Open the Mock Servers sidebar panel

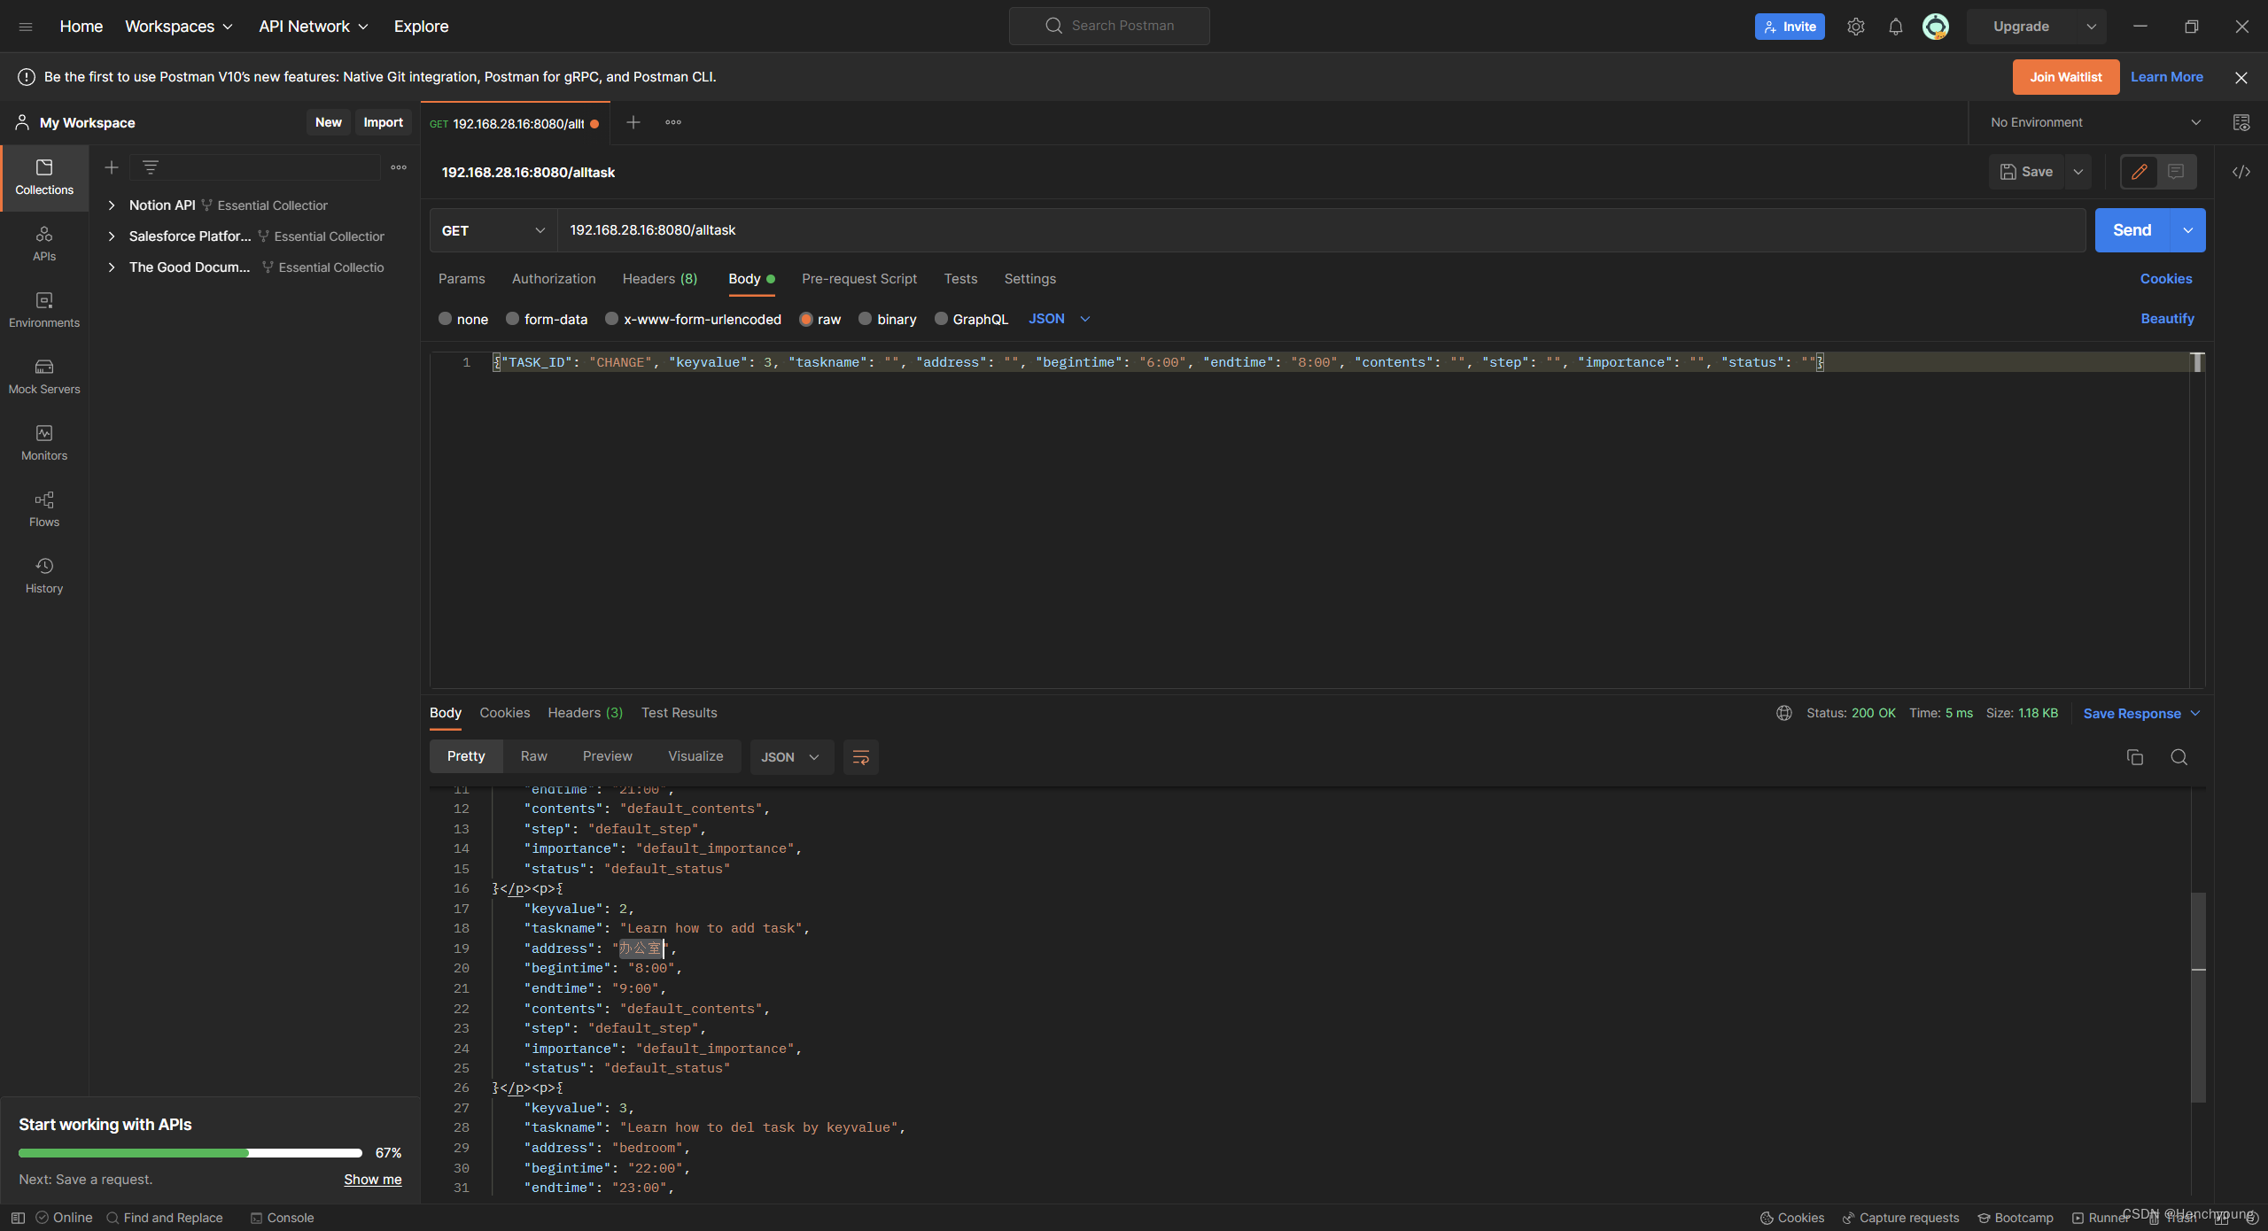pos(44,376)
